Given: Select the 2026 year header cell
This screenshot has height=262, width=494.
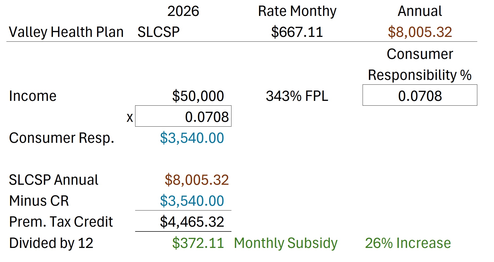Looking at the screenshot, I should click(x=183, y=11).
